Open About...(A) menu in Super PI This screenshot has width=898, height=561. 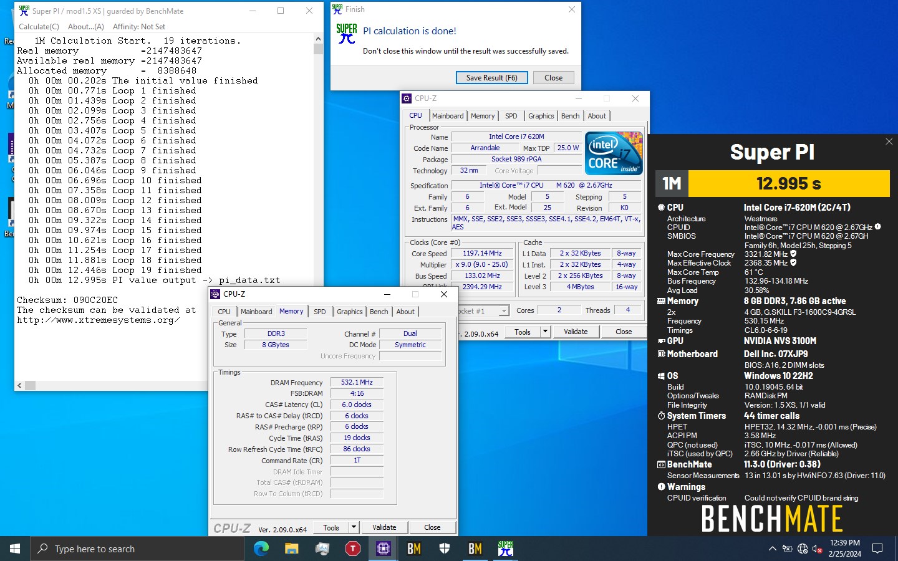[85, 27]
